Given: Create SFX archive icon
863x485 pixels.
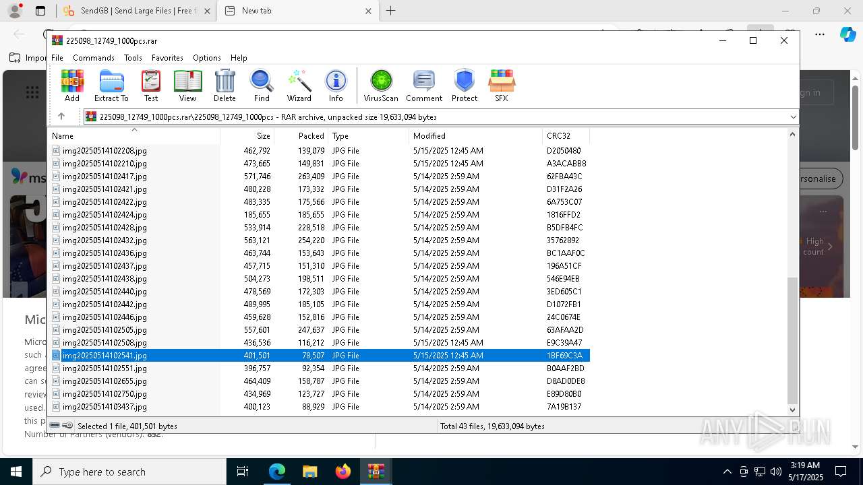Looking at the screenshot, I should point(501,86).
